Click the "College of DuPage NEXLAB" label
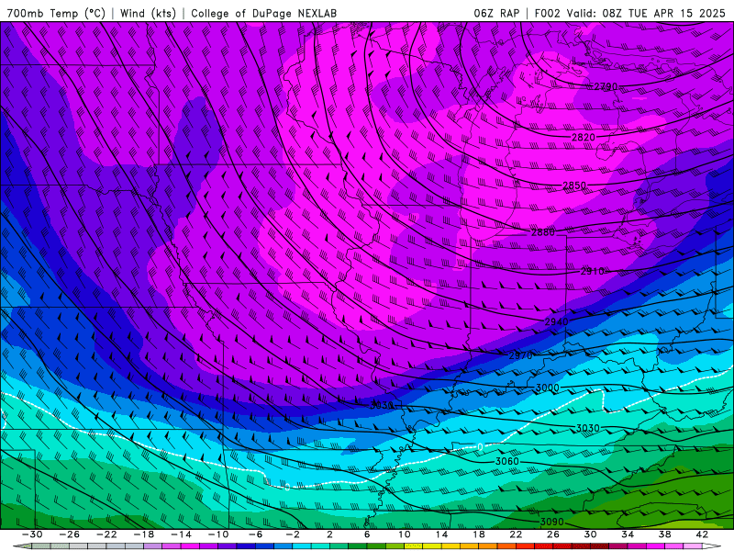The image size is (734, 551). (x=264, y=13)
